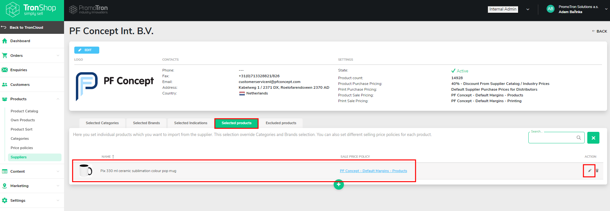Click the Active state label
Screen dimensions: 610x211
(462, 71)
